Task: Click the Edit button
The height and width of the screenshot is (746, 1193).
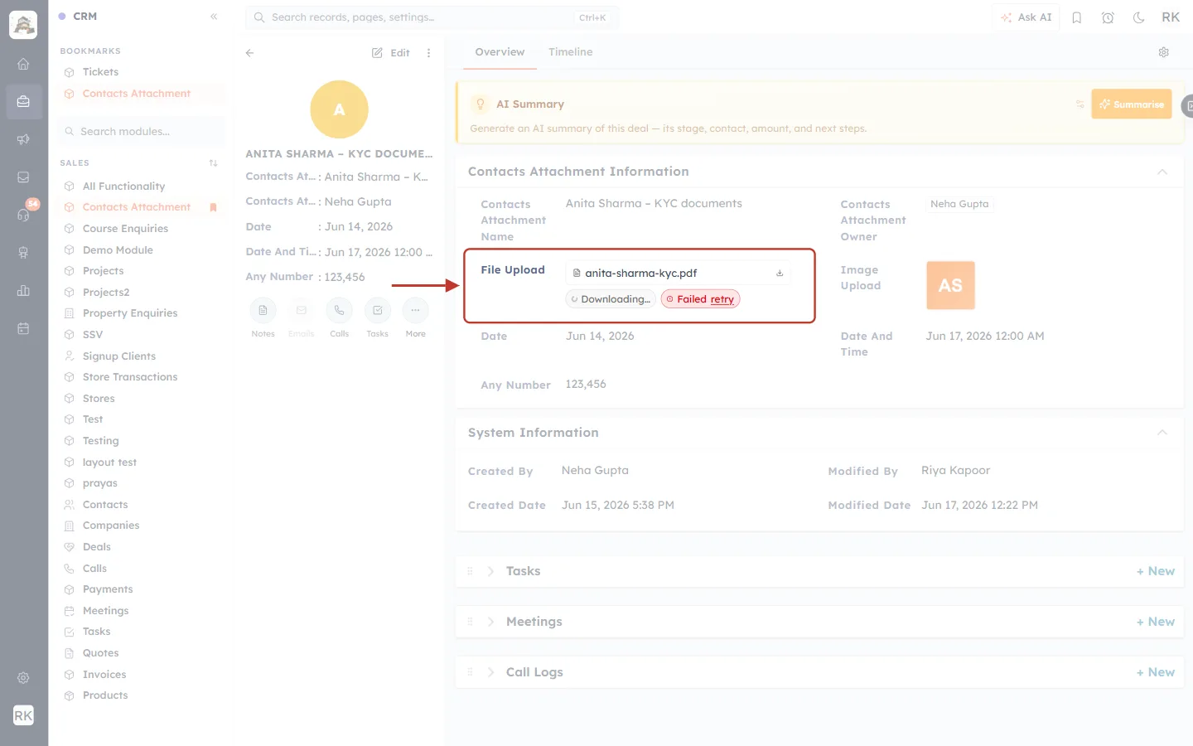Action: 391,53
